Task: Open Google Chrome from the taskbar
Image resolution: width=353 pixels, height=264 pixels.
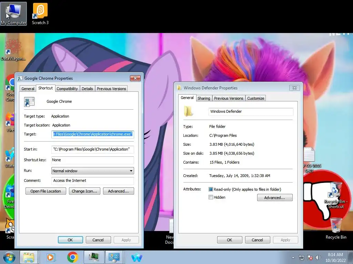Action: click(72, 257)
